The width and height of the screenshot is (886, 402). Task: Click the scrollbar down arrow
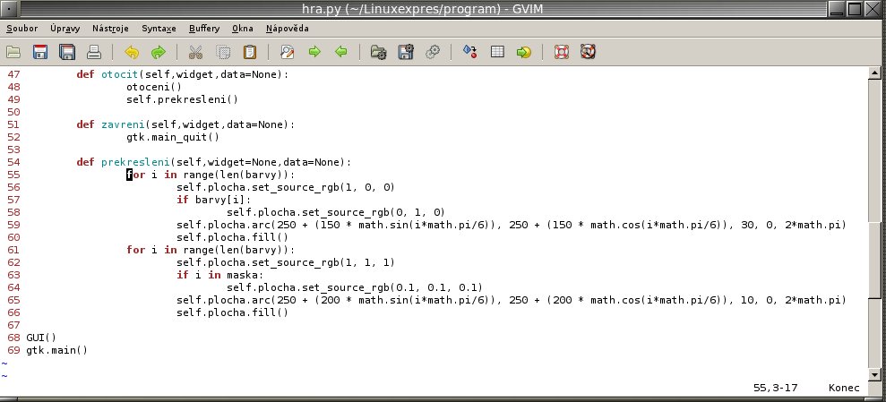coord(874,374)
